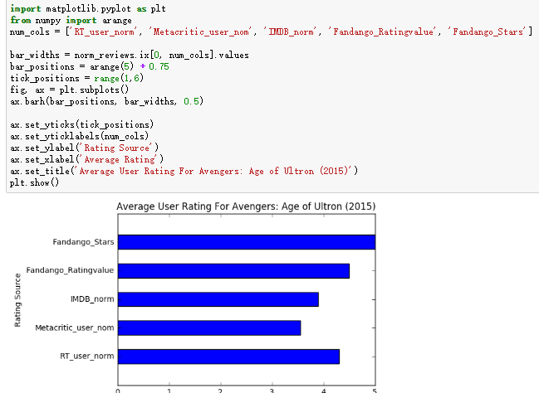Click the ax.set_yticks line
The image size is (539, 393).
82,124
